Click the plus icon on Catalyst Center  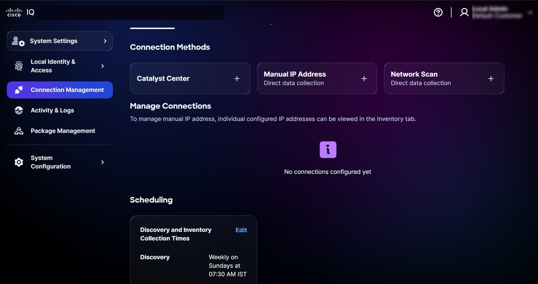coord(237,79)
